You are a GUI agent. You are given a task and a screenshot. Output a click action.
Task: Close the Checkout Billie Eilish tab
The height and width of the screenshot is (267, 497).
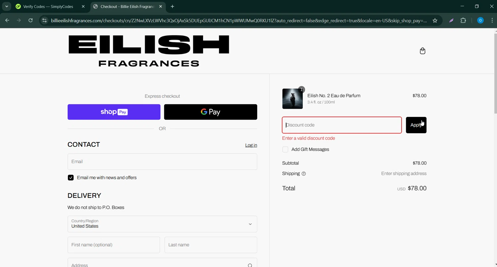(160, 7)
